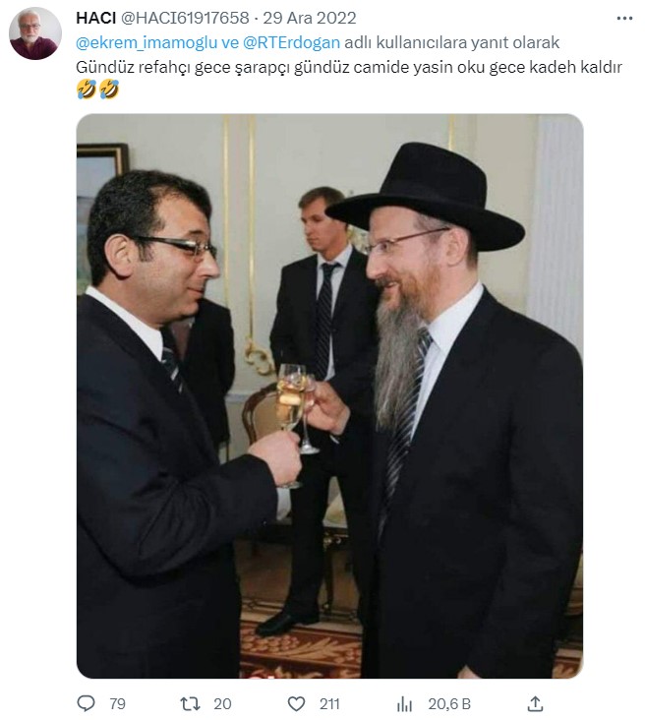
Task: Open the @ekrem_imamoglu mention link
Action: click(x=147, y=42)
